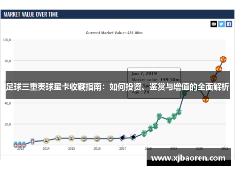Select the topmost Manchester United data point
This screenshot has width=235, height=170.
(223, 59)
